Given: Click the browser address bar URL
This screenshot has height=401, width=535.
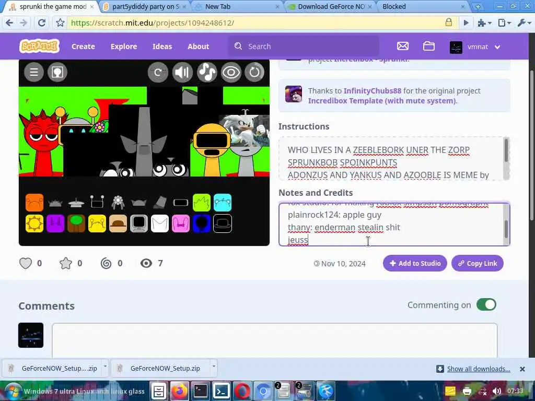Looking at the screenshot, I should [152, 23].
